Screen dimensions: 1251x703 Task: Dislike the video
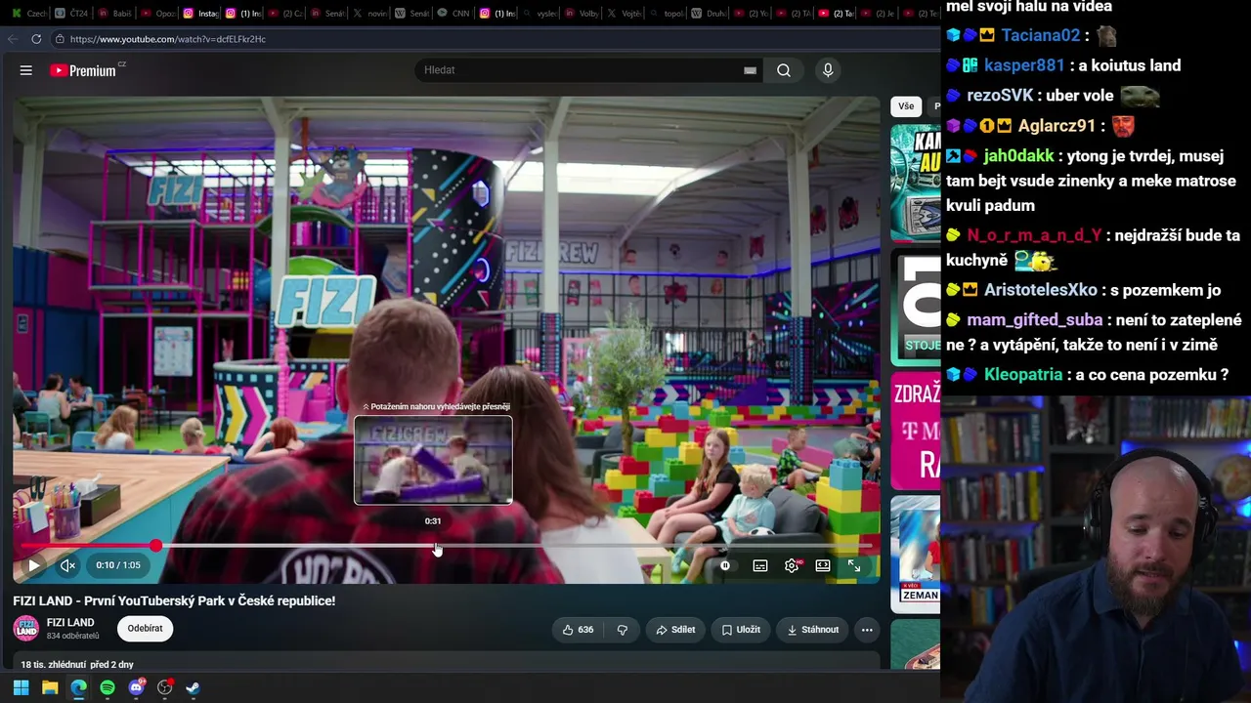(x=623, y=630)
